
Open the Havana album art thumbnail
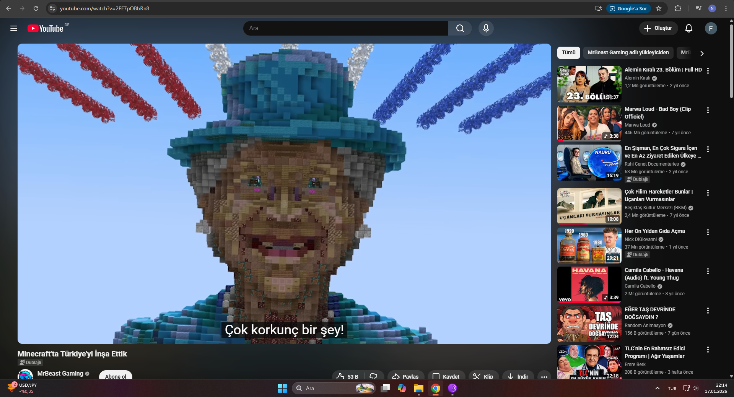[589, 285]
